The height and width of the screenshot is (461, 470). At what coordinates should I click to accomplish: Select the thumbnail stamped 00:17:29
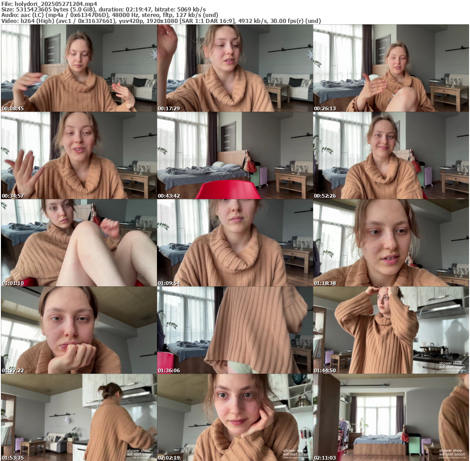tap(235, 68)
